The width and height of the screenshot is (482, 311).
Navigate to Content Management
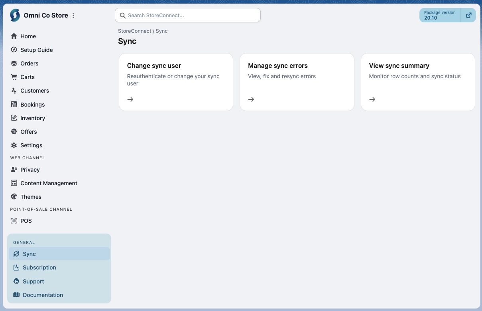(x=49, y=183)
